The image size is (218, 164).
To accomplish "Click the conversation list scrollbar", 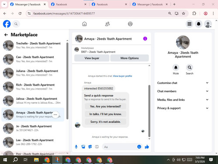I will coord(67,81).
